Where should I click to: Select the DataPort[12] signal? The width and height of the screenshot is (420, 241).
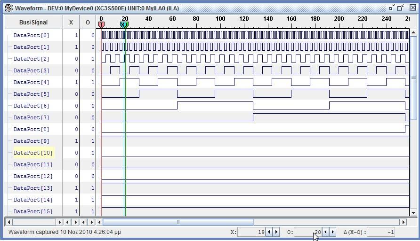point(33,176)
